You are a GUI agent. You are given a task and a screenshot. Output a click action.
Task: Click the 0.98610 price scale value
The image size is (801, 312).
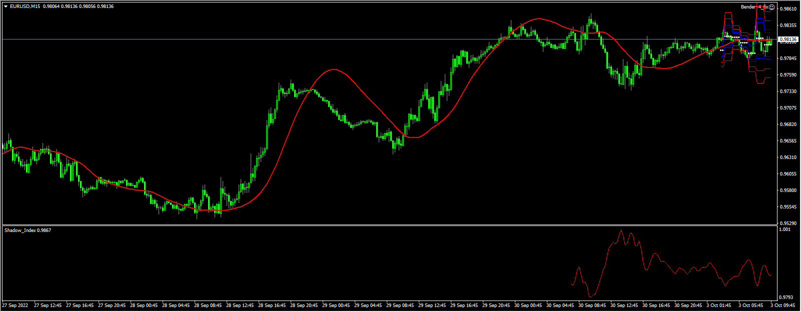click(789, 9)
